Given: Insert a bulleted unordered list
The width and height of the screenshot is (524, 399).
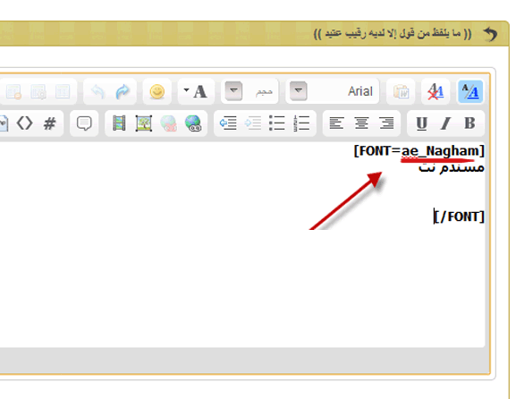Looking at the screenshot, I should pyautogui.click(x=277, y=123).
